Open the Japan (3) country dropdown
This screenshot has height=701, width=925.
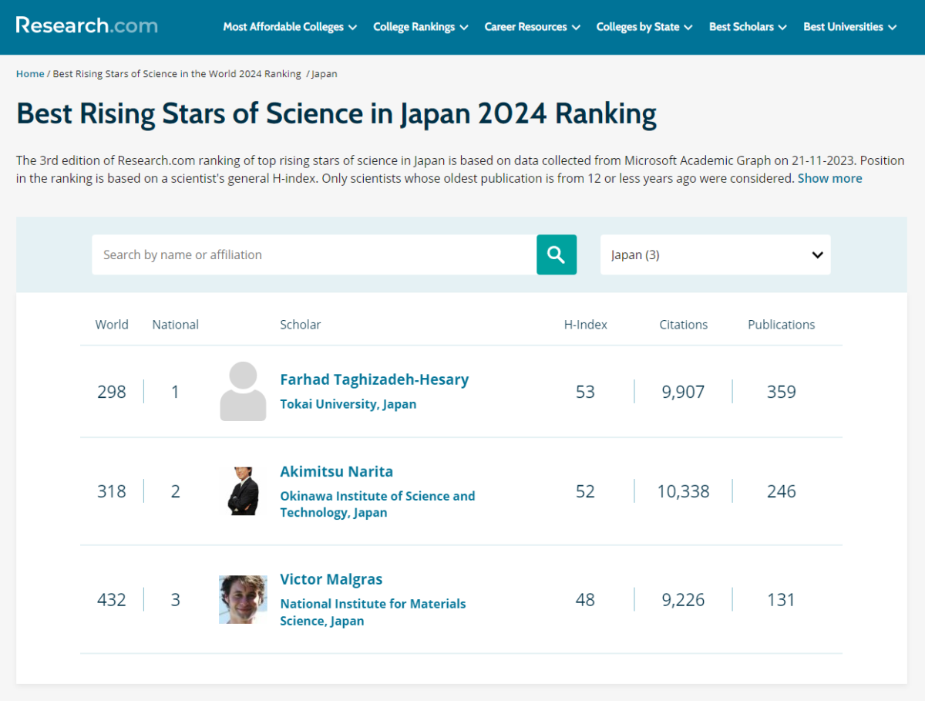[x=715, y=254]
